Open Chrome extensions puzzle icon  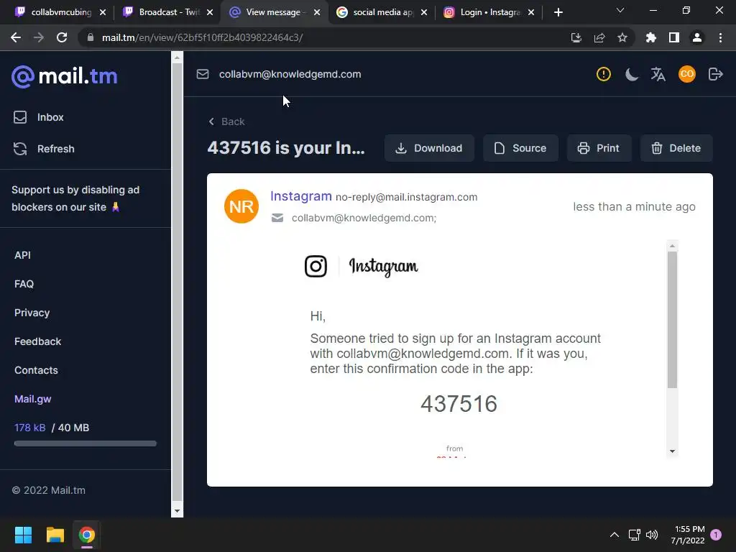coord(650,37)
